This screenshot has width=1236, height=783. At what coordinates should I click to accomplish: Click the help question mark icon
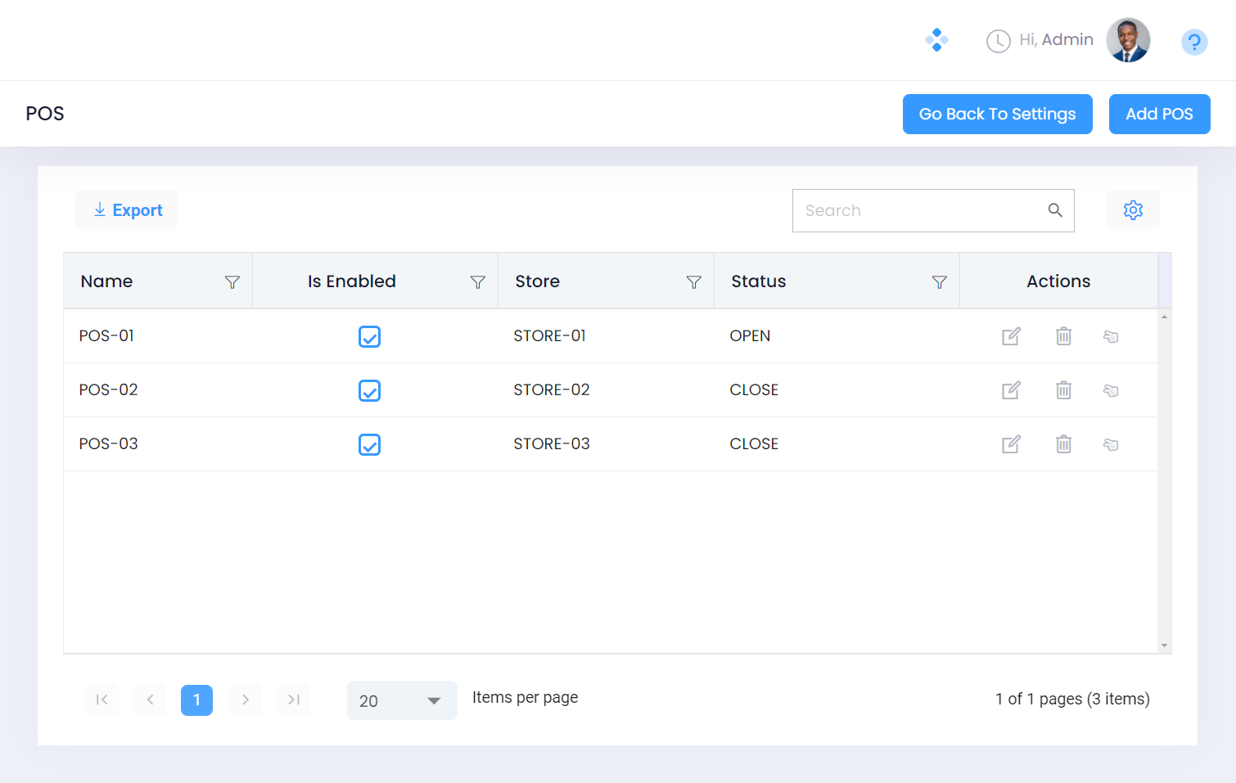(1194, 42)
